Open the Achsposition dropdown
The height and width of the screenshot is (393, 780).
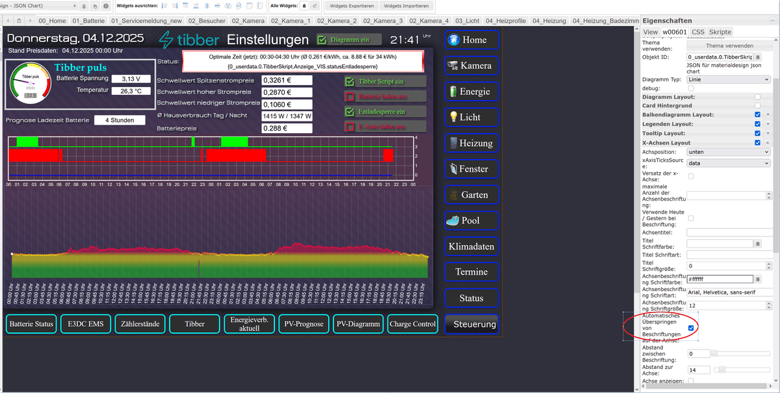tap(728, 152)
